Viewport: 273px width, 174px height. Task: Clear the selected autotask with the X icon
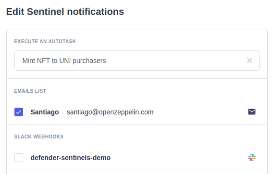[249, 61]
